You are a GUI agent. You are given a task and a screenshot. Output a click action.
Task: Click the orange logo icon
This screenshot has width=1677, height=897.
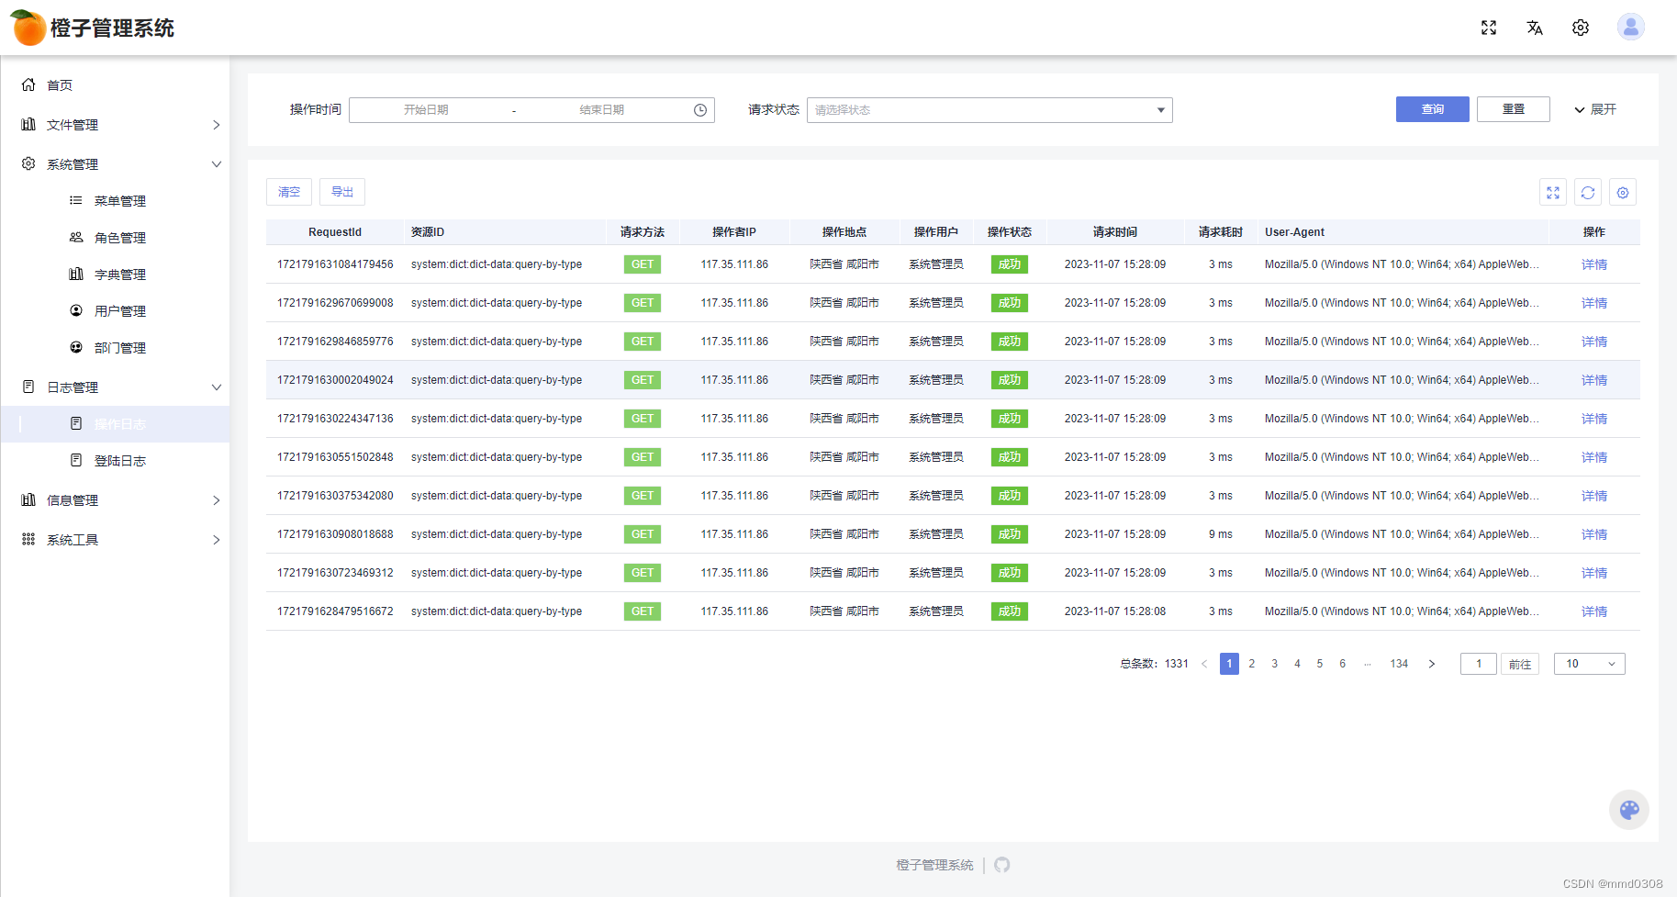coord(28,28)
